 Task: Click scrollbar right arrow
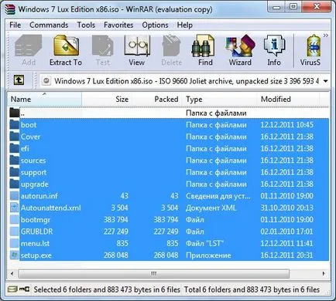[x=324, y=273]
